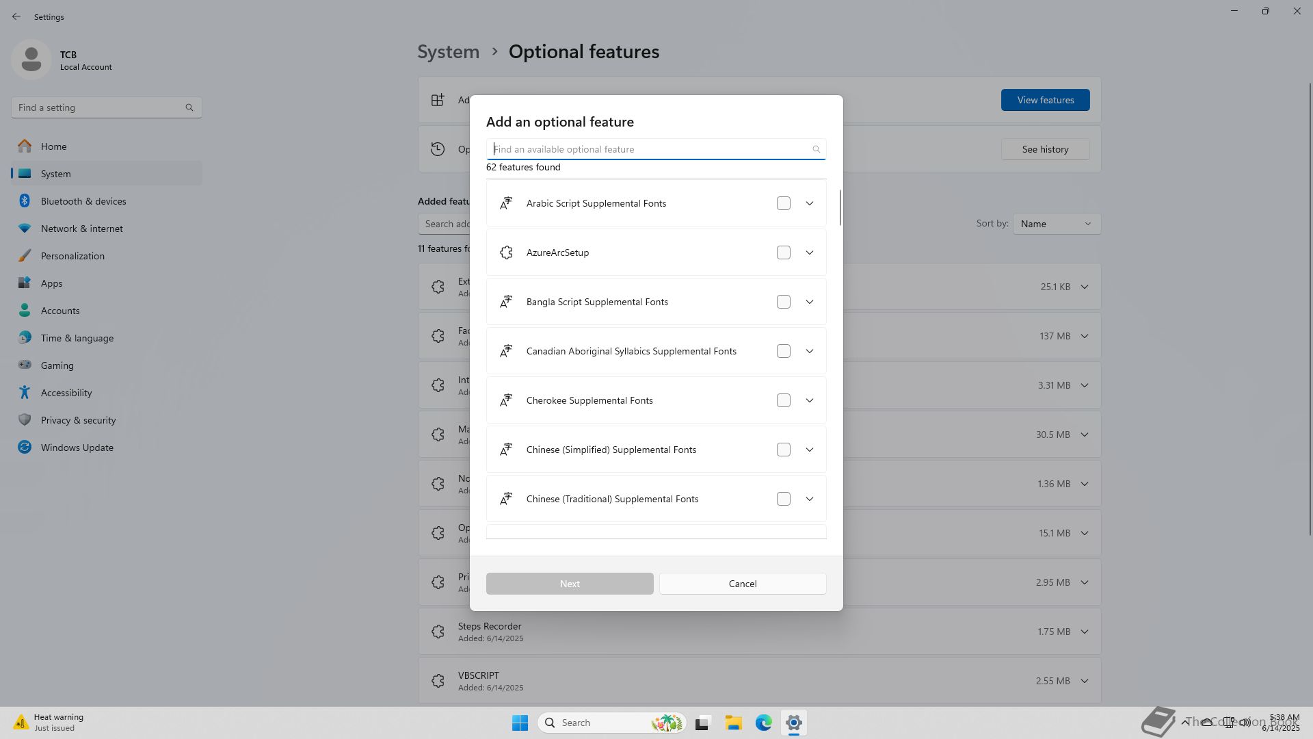Select Cherokee Supplemental Fonts checkbox
Screen dimensions: 1313x739
coord(784,400)
